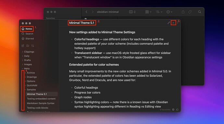
Task: Click the rightmost icon in the status bar
Action: (178, 110)
